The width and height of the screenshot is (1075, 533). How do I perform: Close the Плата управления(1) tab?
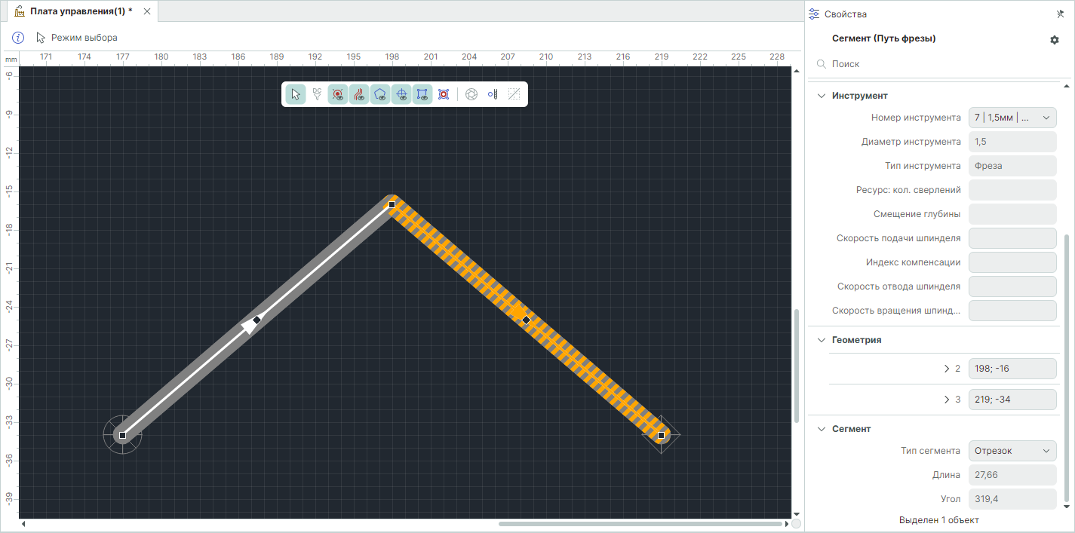[x=147, y=12]
